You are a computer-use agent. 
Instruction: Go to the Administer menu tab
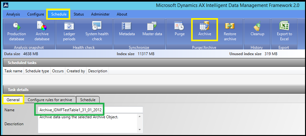pyautogui.click(x=100, y=14)
